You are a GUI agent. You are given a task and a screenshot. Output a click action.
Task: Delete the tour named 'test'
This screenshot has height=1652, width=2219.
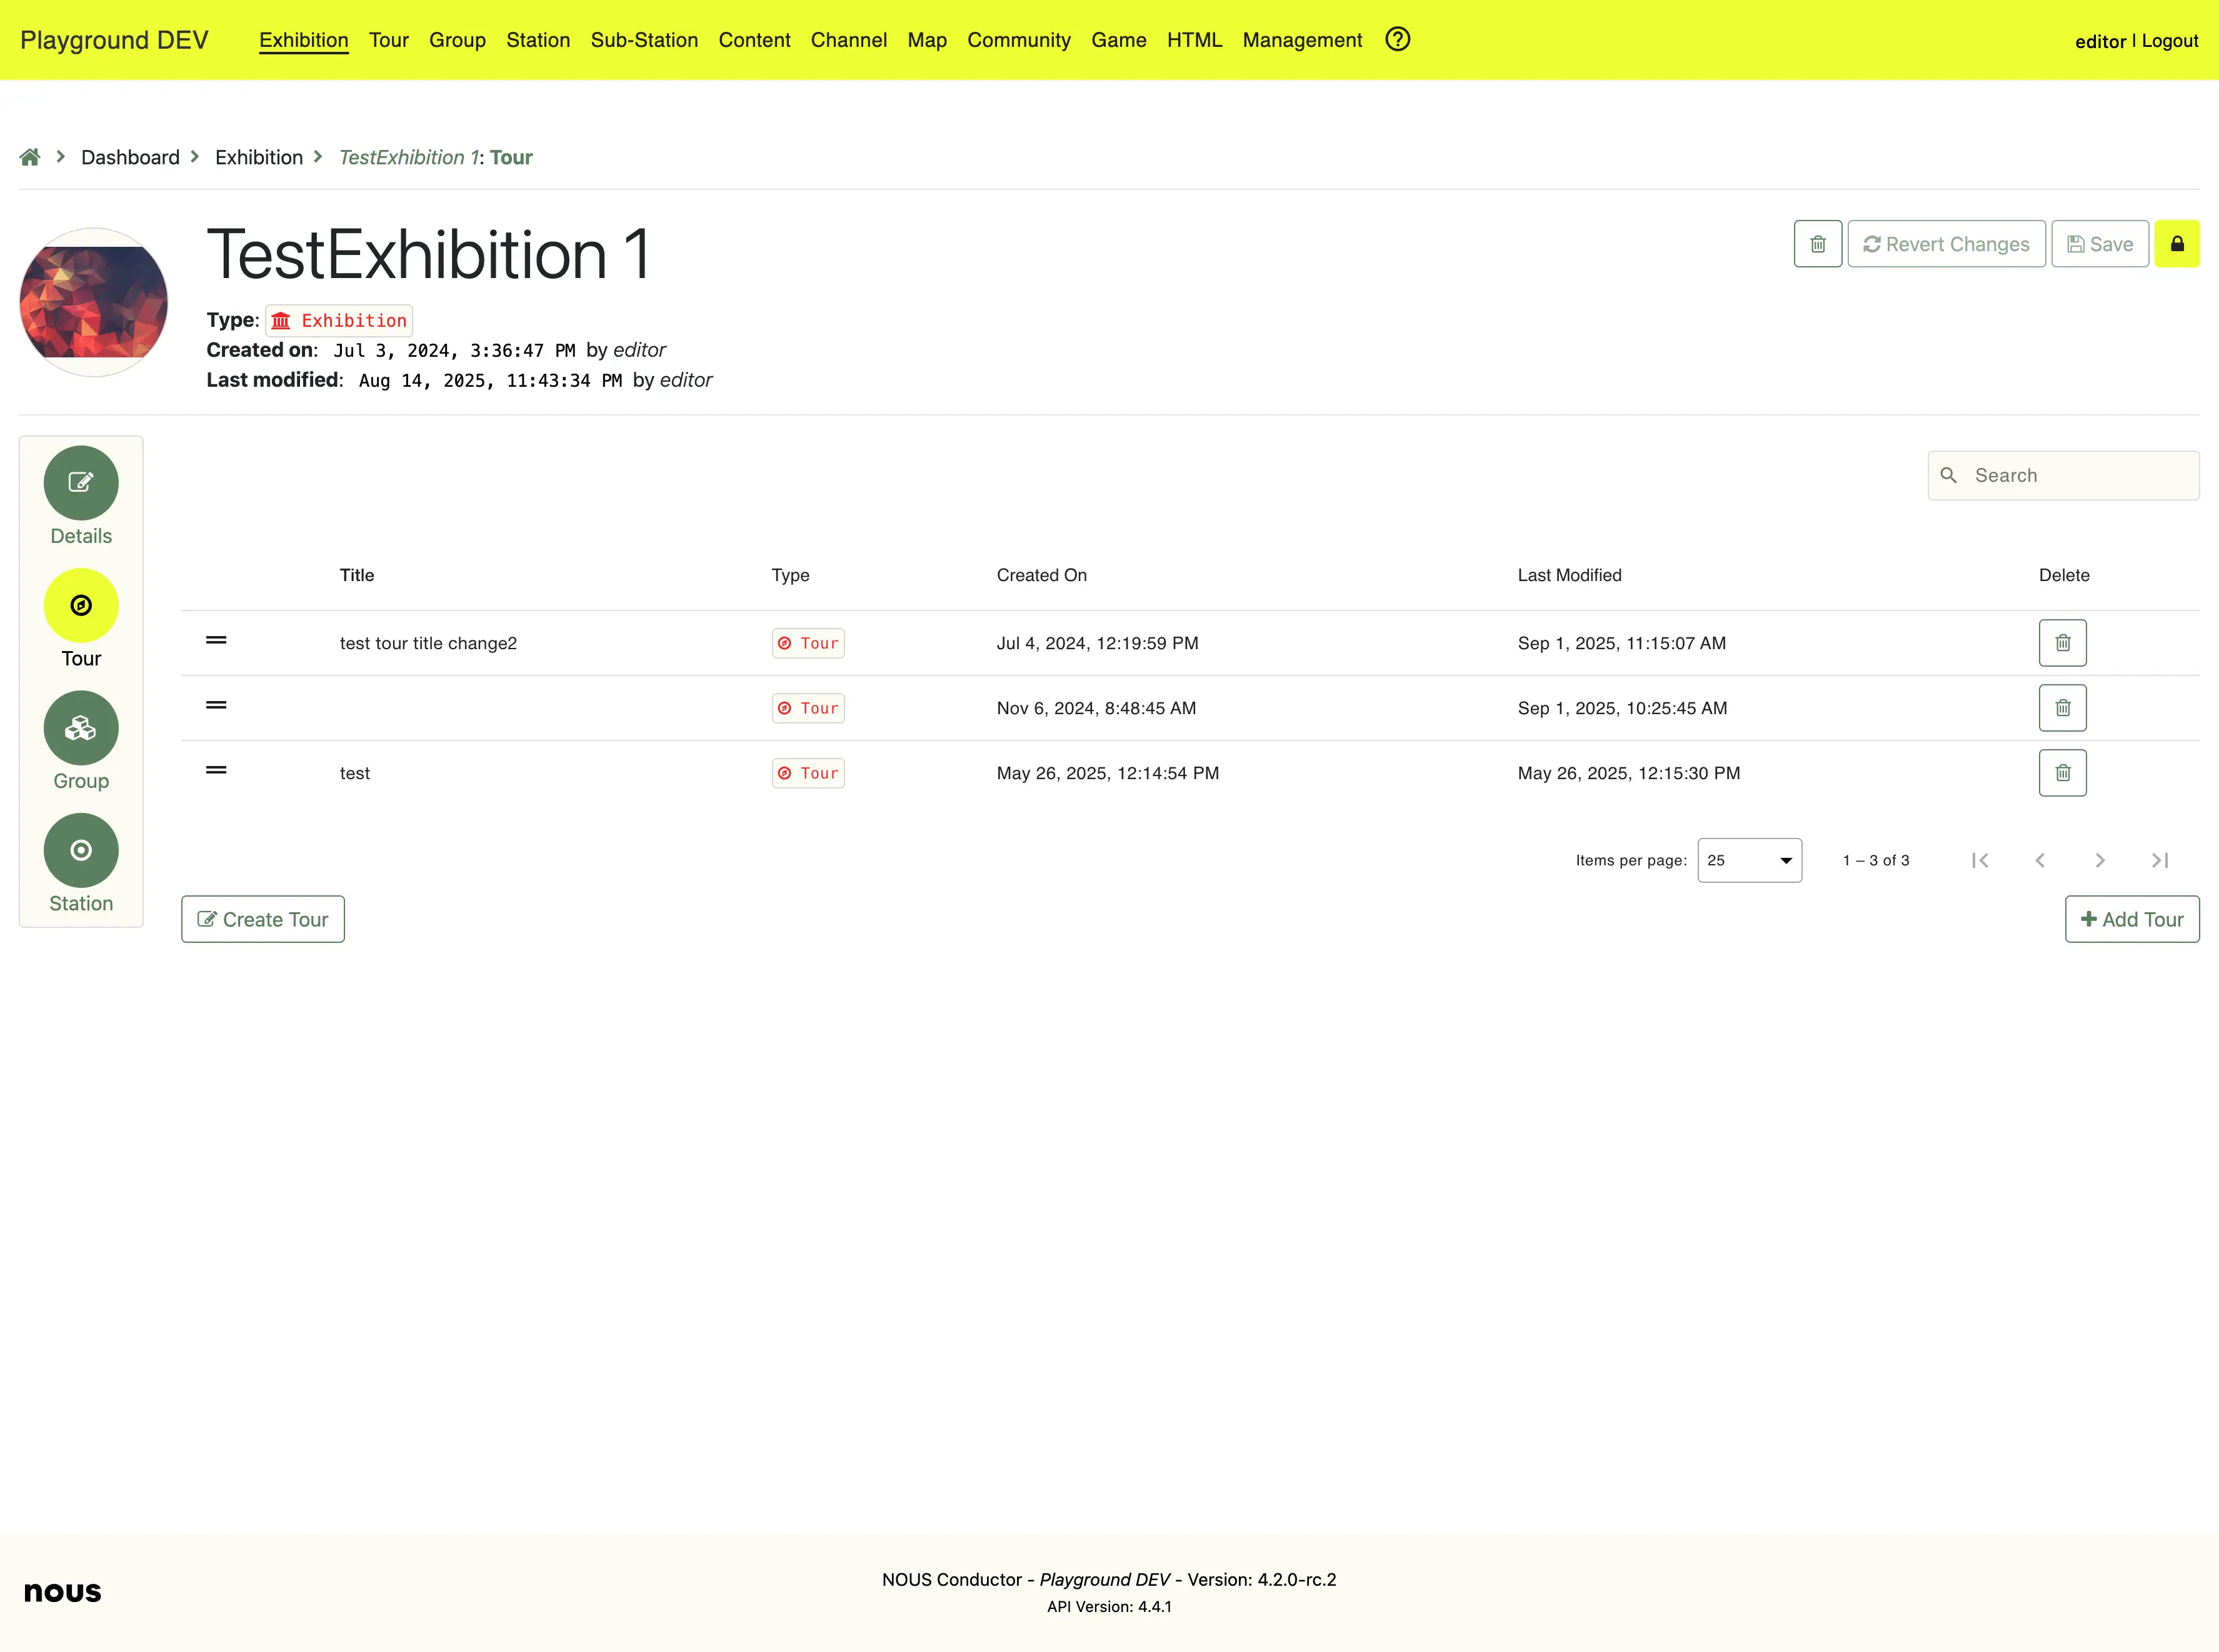tap(2062, 773)
